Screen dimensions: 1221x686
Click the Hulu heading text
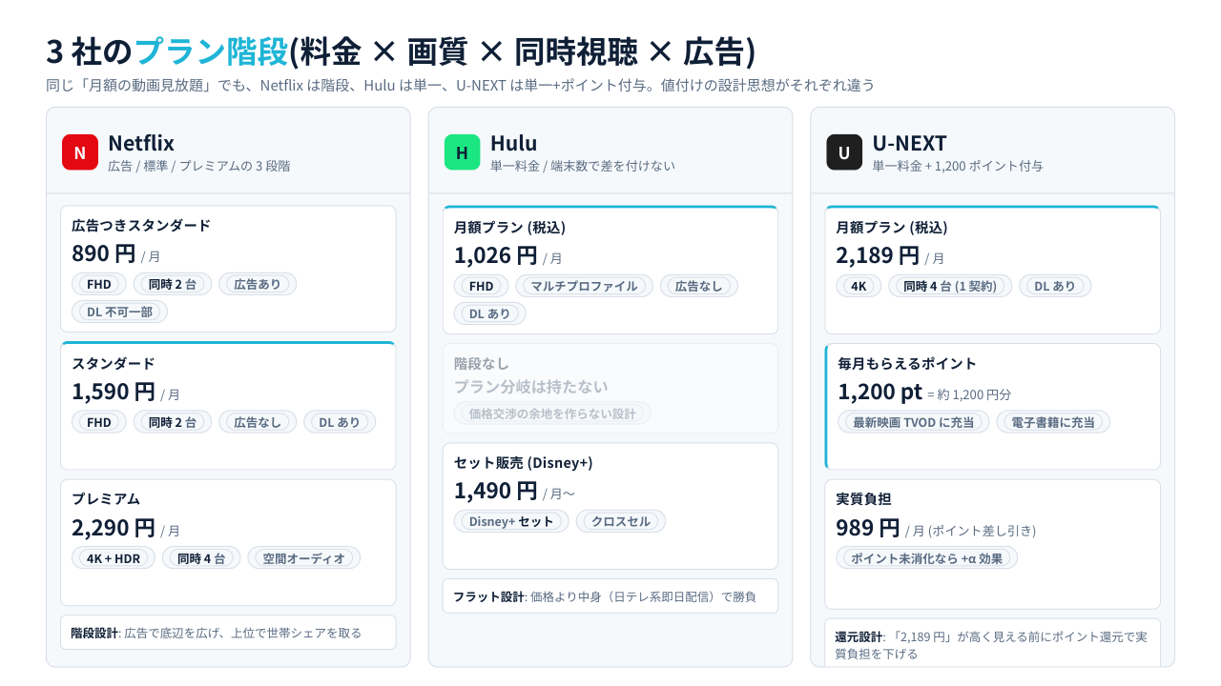click(x=514, y=143)
